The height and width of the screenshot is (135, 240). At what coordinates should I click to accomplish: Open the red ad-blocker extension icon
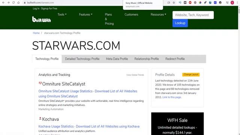(190, 3)
